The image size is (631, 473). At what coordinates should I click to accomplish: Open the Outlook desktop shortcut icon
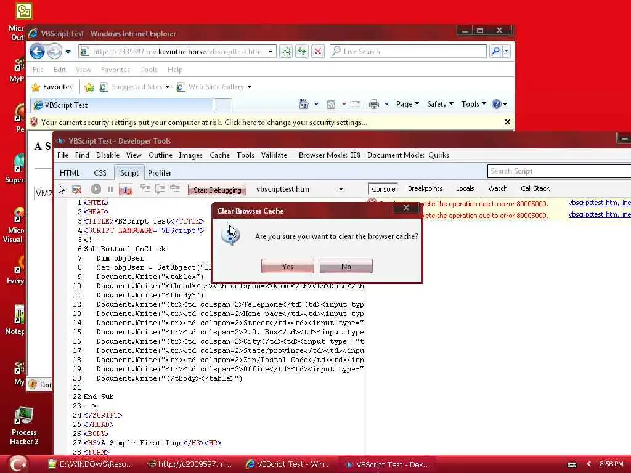23,11
